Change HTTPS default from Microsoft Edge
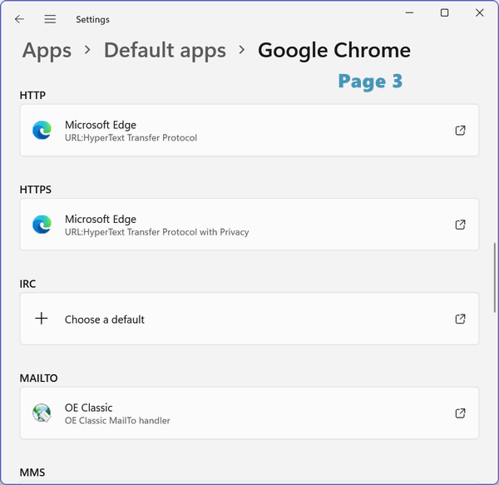This screenshot has width=499, height=485. click(x=249, y=225)
